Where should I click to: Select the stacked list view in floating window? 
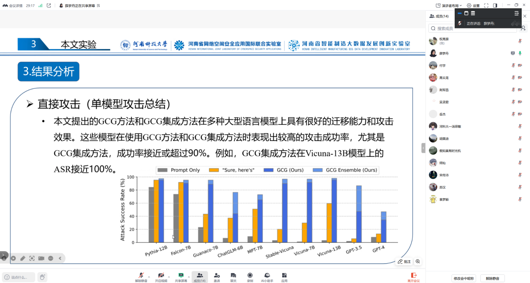(473, 13)
